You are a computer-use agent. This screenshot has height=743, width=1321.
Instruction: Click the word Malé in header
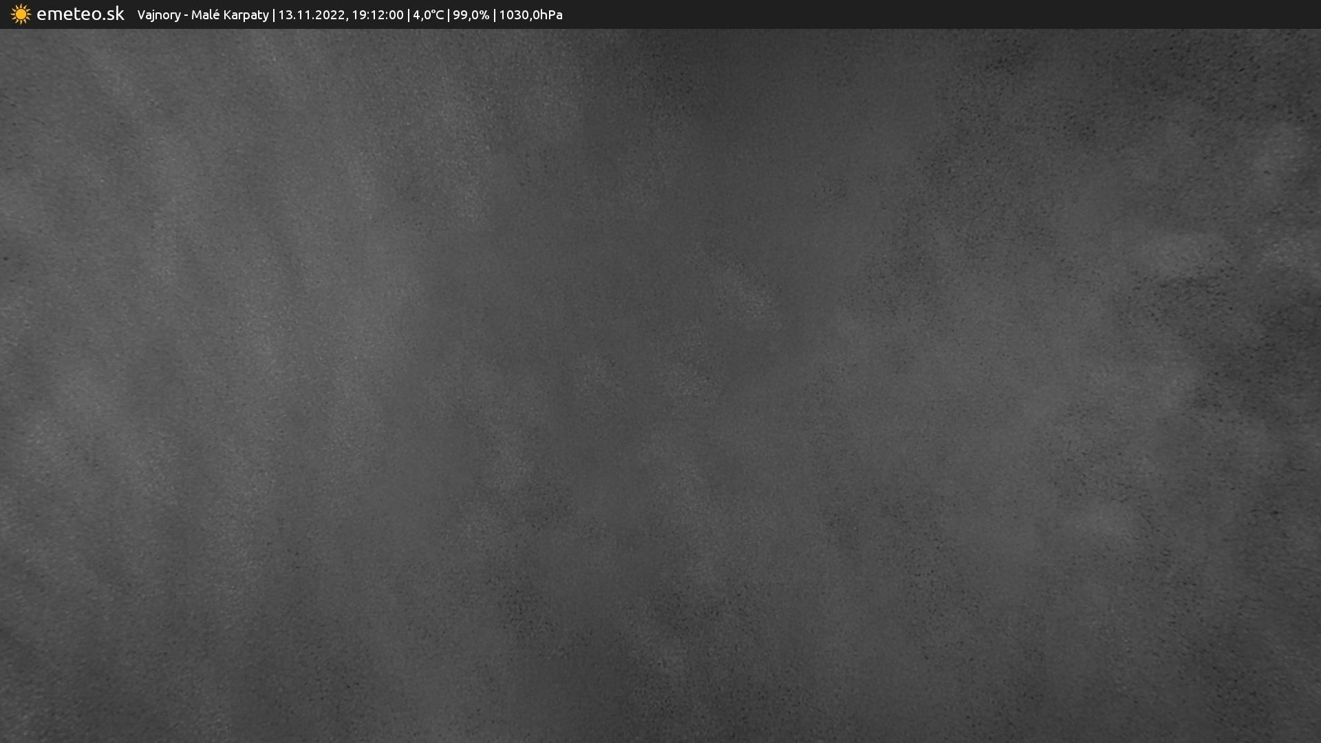[x=205, y=15]
